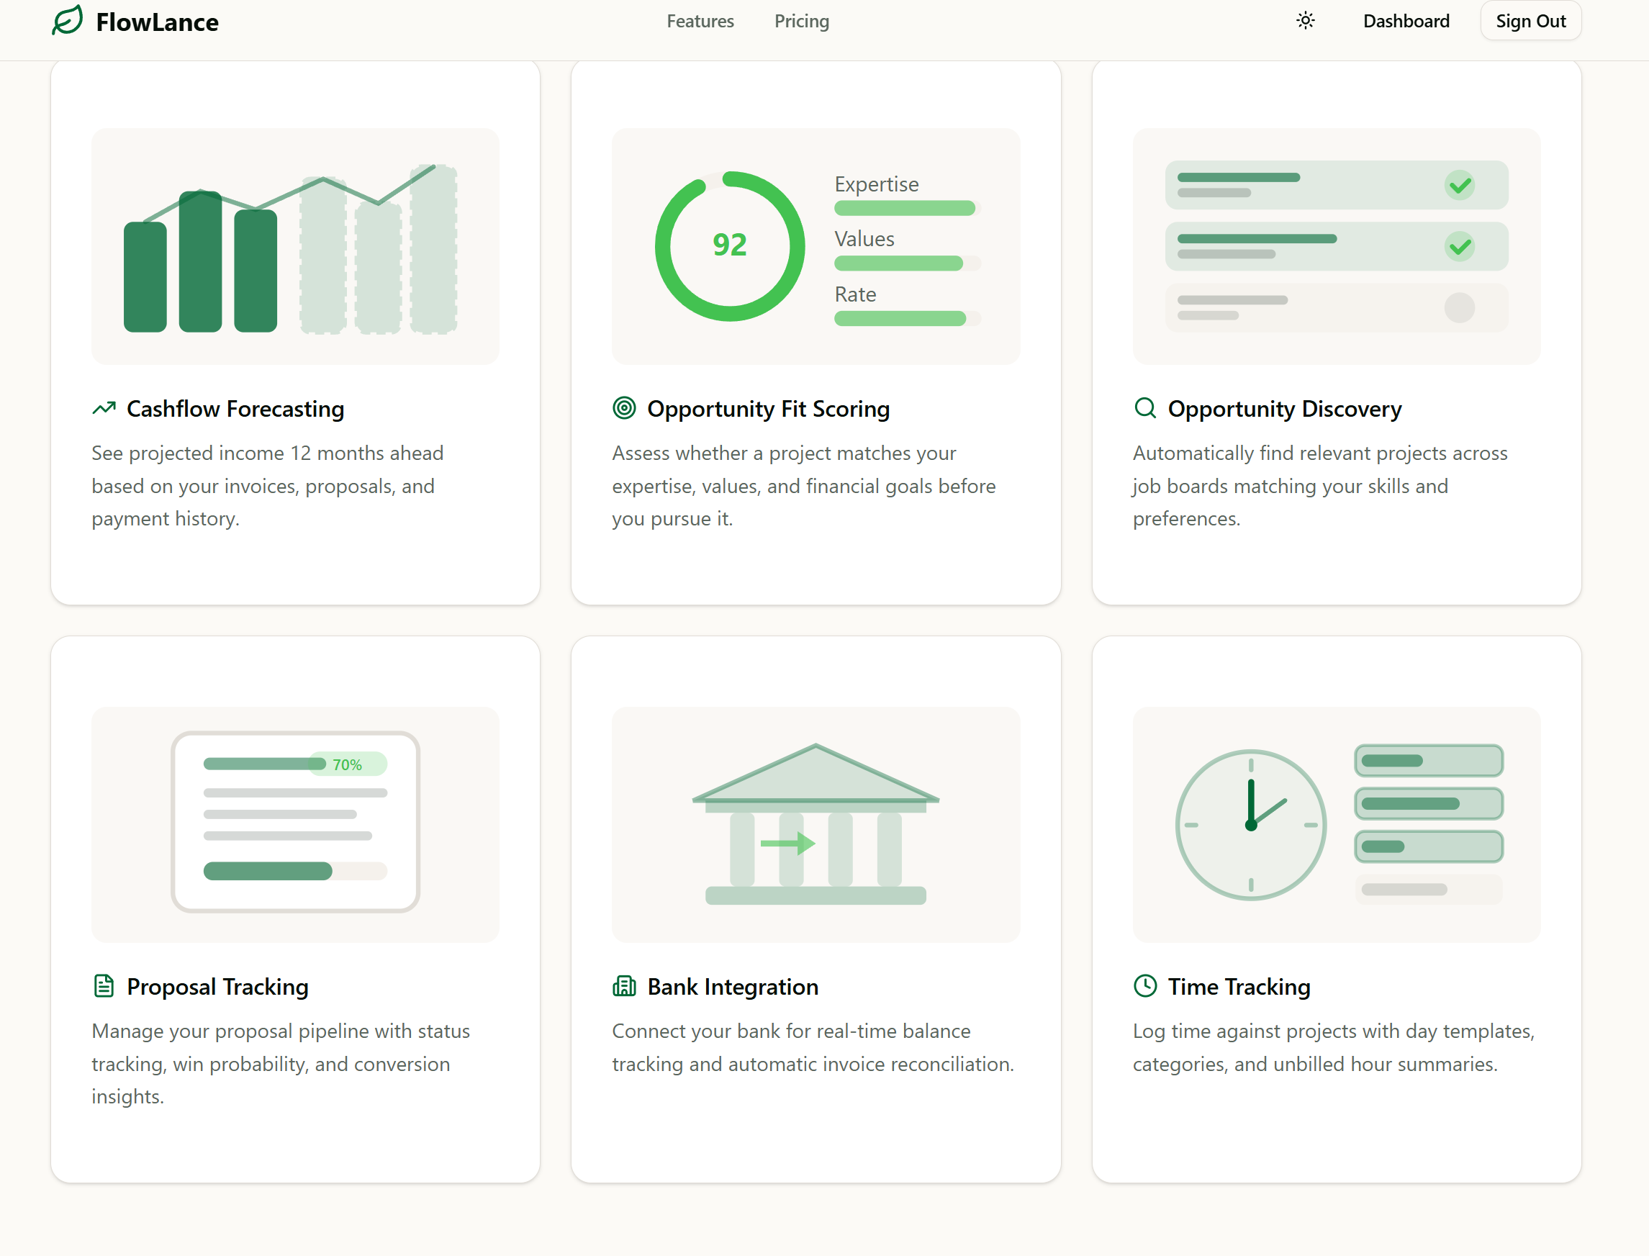Open the Features nav item
Viewport: 1649px width, 1256px height.
700,21
